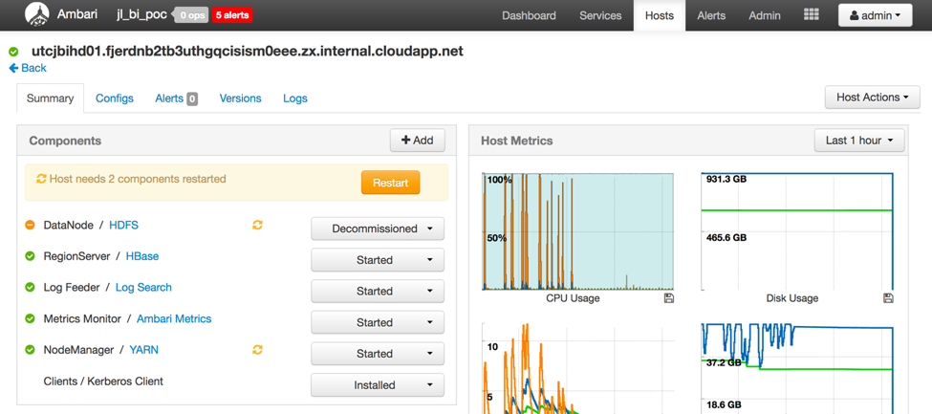
Task: Click the red 5 alerts badge
Action: tap(232, 15)
